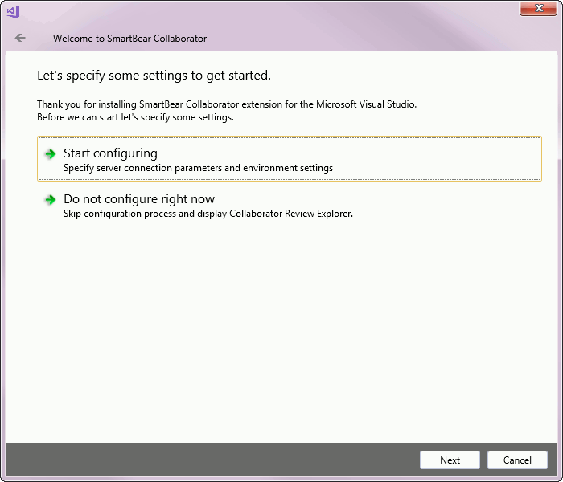The width and height of the screenshot is (563, 482).
Task: Click the green arrow beside Start configuring
Action: pyautogui.click(x=51, y=154)
